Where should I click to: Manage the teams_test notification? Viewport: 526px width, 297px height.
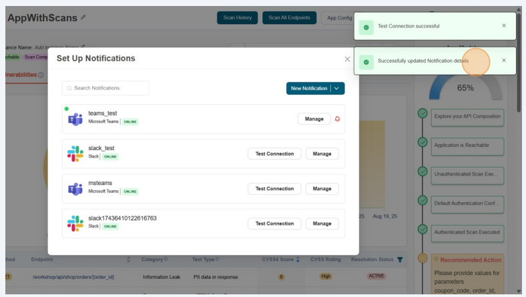coord(314,119)
